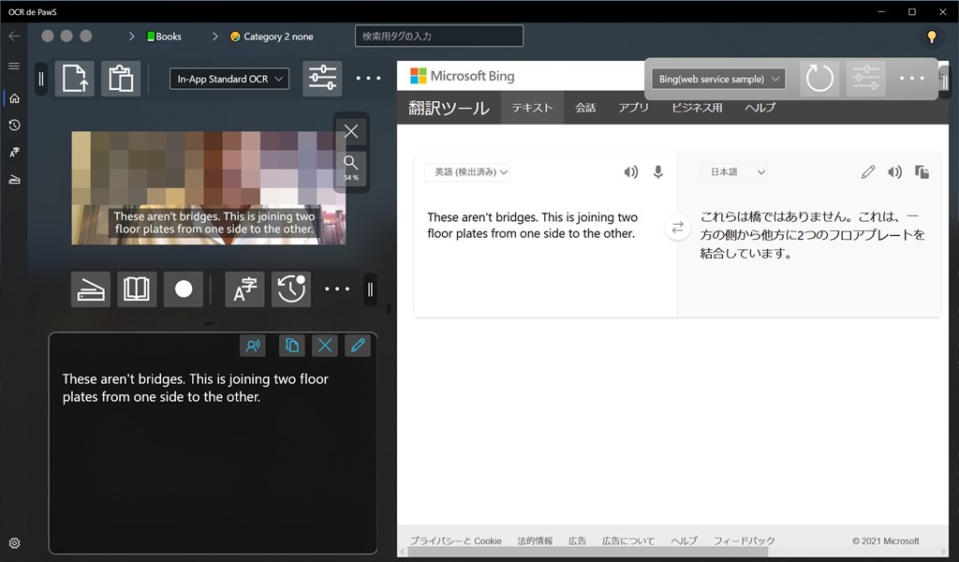Open the 日本語 target language dropdown
The height and width of the screenshot is (562, 959).
pos(734,172)
